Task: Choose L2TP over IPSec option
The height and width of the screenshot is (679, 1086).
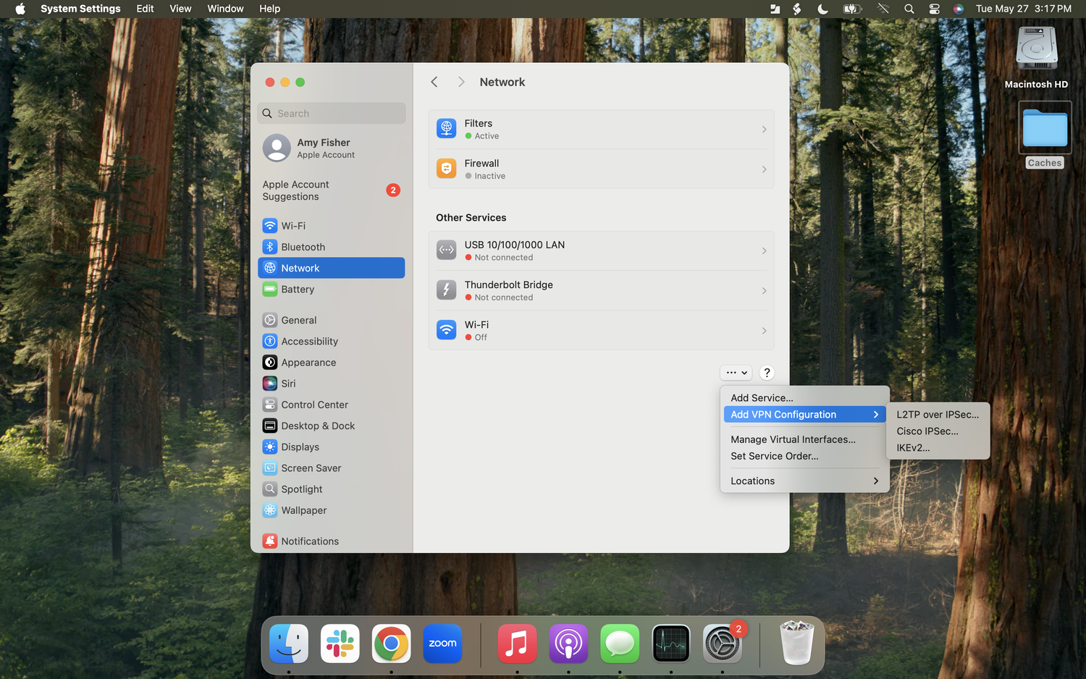Action: (x=937, y=415)
